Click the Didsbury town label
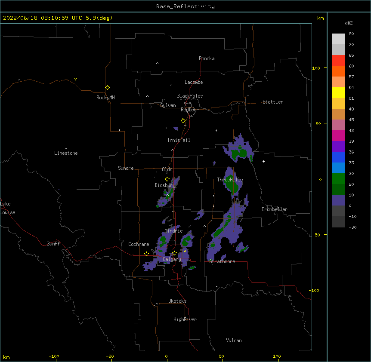This screenshot has height=362, width=371. (x=165, y=185)
